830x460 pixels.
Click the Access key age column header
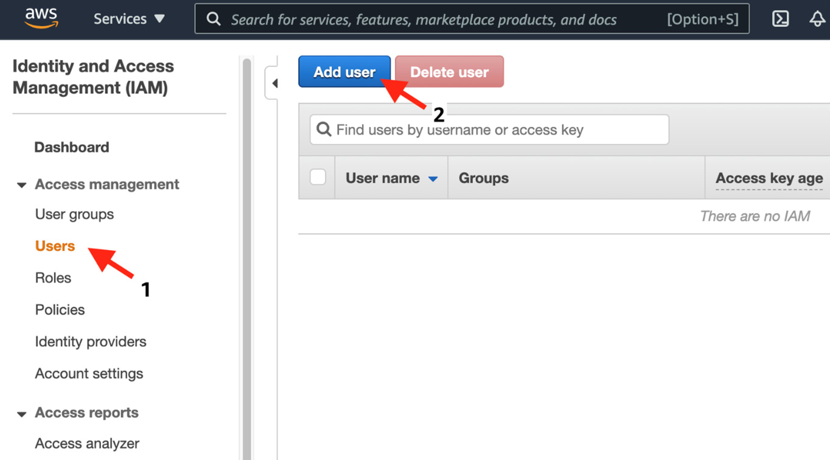[x=769, y=178]
